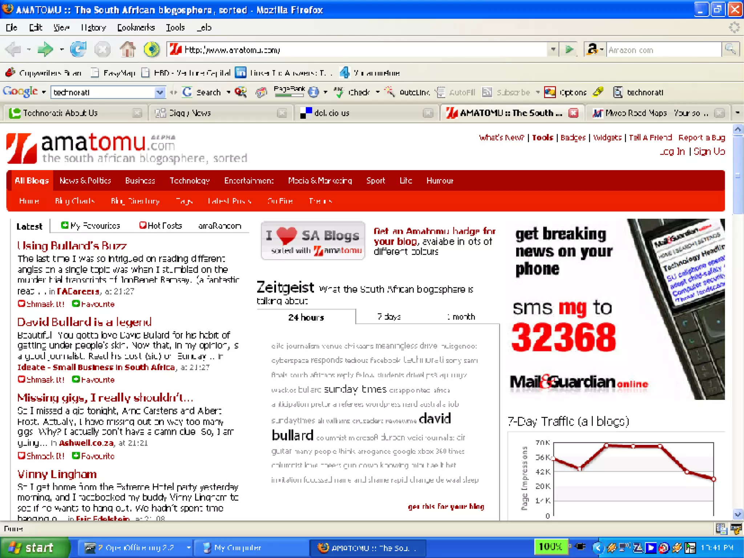744x558 pixels.
Task: Click the PageRank info icon in Google toolbar
Action: tap(314, 92)
